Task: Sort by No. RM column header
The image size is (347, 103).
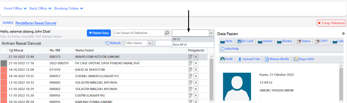Action: point(61,51)
